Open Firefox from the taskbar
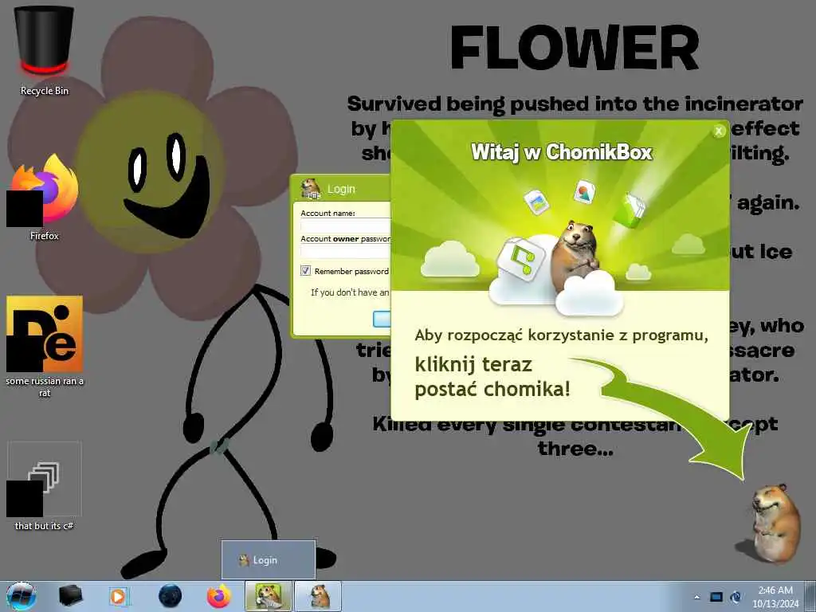The image size is (816, 612). 219,596
